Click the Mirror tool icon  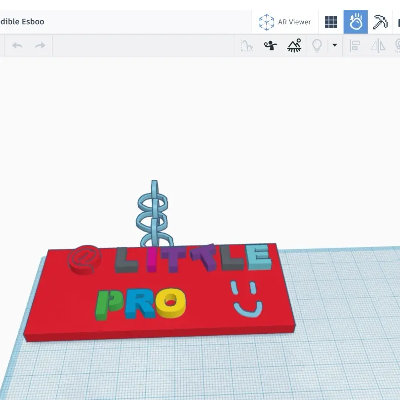[378, 46]
